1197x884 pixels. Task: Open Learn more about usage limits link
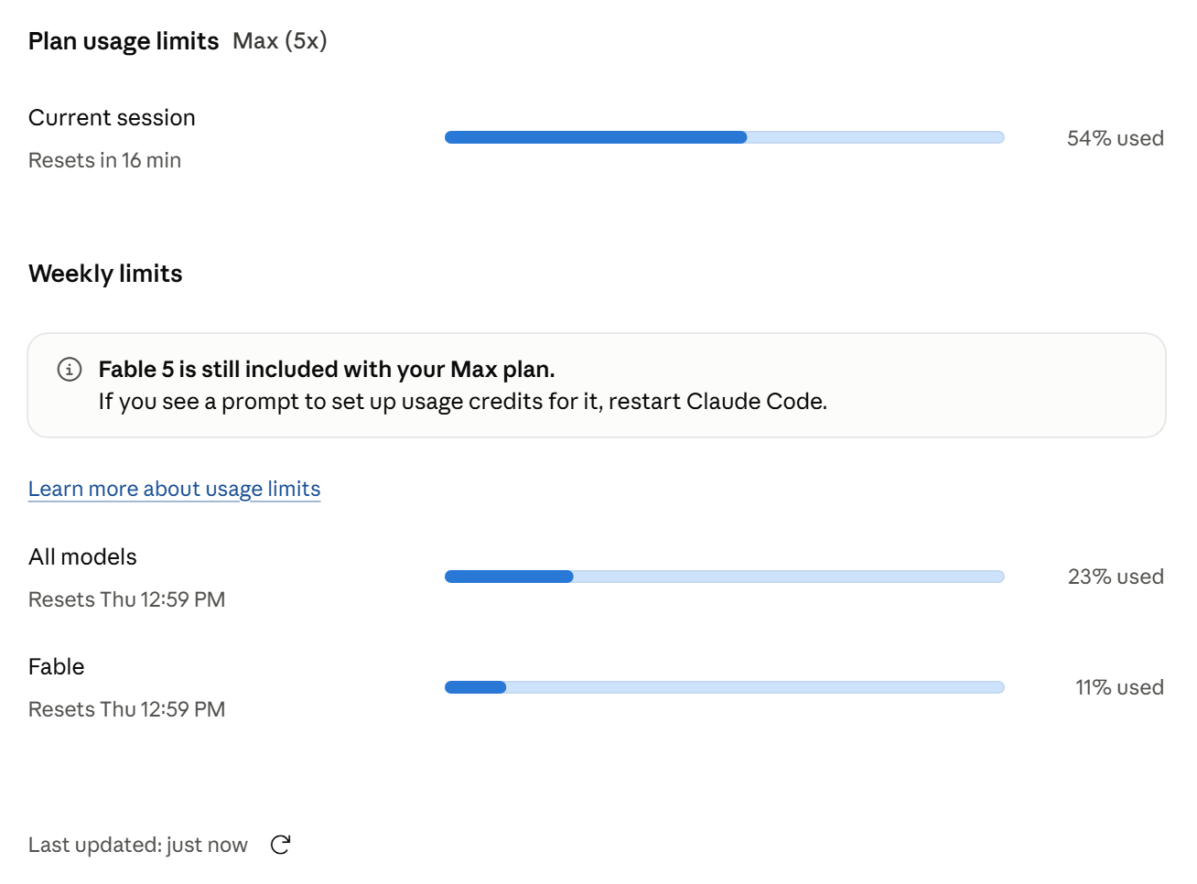tap(174, 489)
